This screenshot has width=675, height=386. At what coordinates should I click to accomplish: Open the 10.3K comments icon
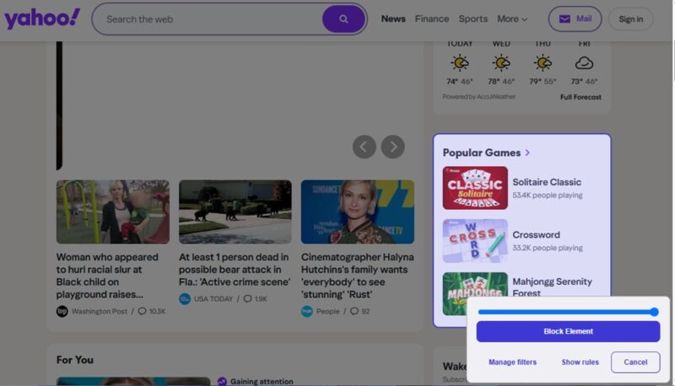pos(142,311)
